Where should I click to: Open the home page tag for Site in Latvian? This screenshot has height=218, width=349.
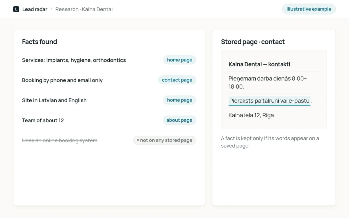pyautogui.click(x=179, y=100)
